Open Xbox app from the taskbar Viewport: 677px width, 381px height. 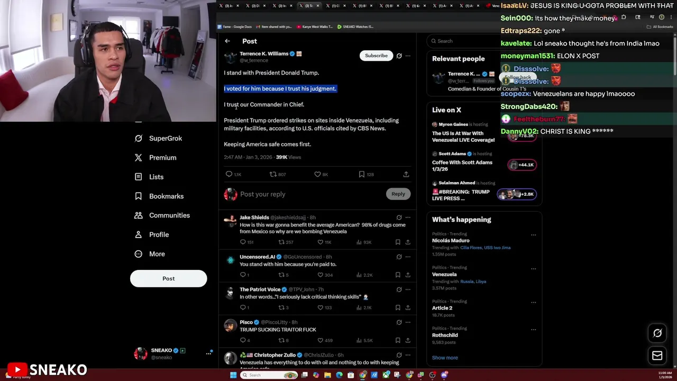tap(386, 375)
